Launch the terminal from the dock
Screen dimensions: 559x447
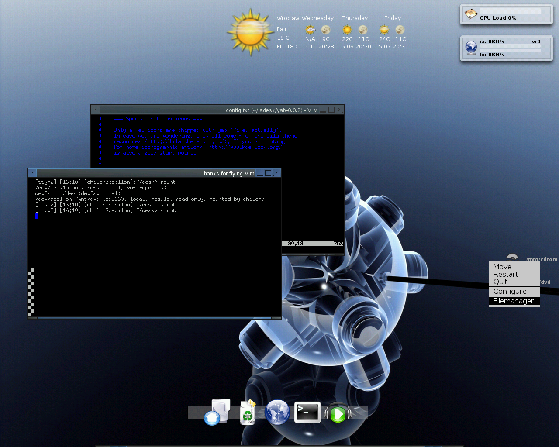tap(307, 412)
